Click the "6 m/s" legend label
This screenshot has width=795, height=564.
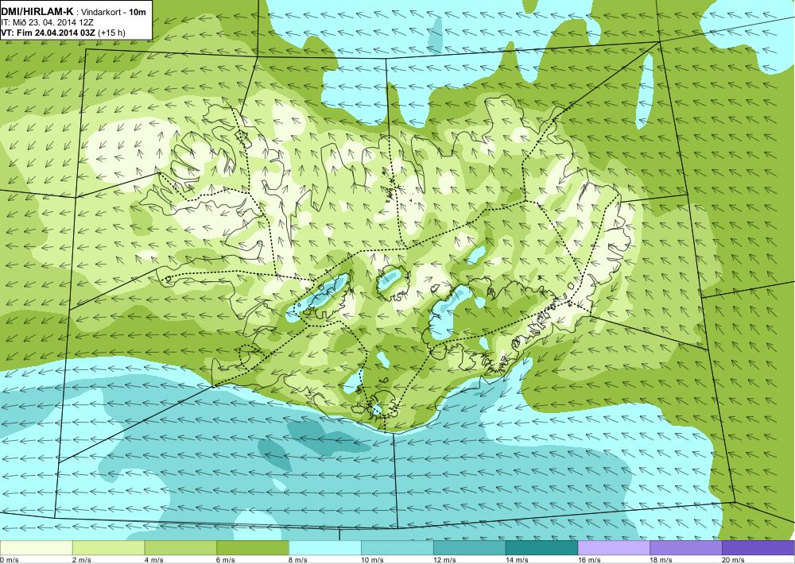tap(227, 560)
